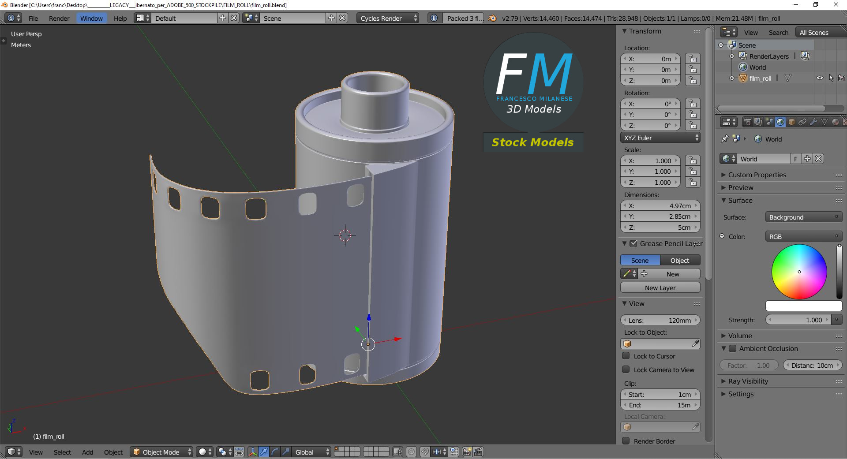The width and height of the screenshot is (847, 459).
Task: Enable the Ambient Occlusion checkbox
Action: pyautogui.click(x=733, y=348)
